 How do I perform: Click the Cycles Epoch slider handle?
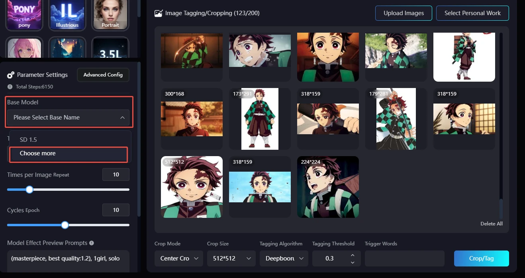point(65,225)
